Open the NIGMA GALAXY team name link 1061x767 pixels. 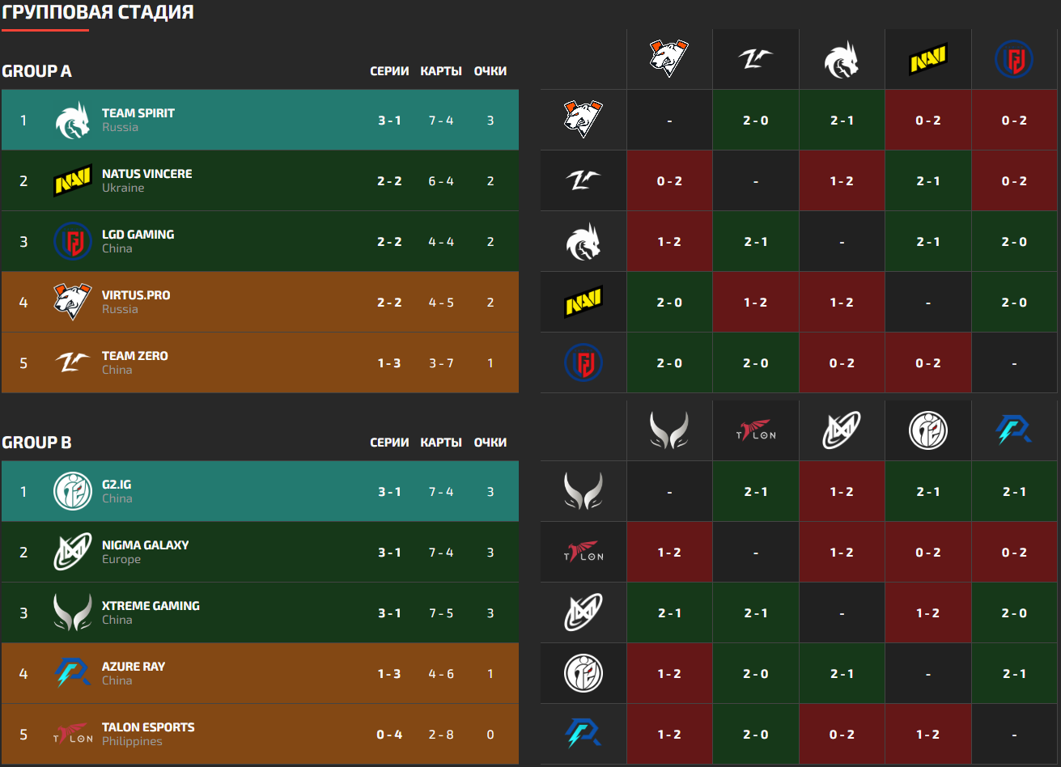click(146, 545)
